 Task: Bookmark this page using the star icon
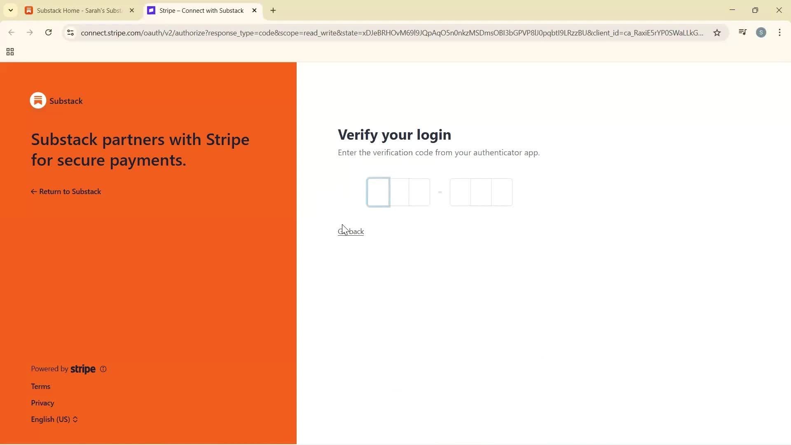[717, 33]
